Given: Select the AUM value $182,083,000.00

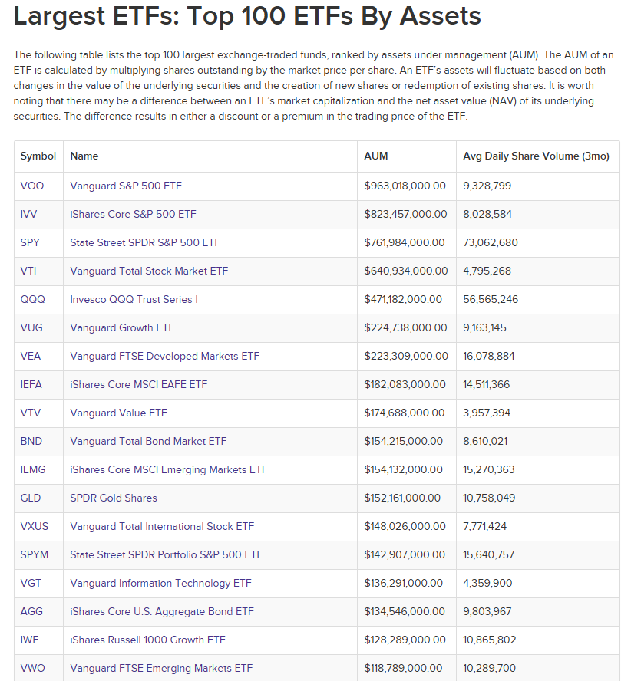Looking at the screenshot, I should click(x=405, y=384).
